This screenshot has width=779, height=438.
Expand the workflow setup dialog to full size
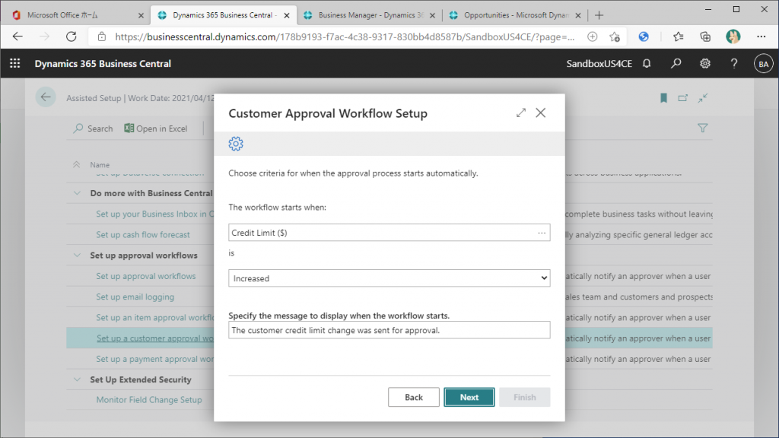[x=520, y=113]
